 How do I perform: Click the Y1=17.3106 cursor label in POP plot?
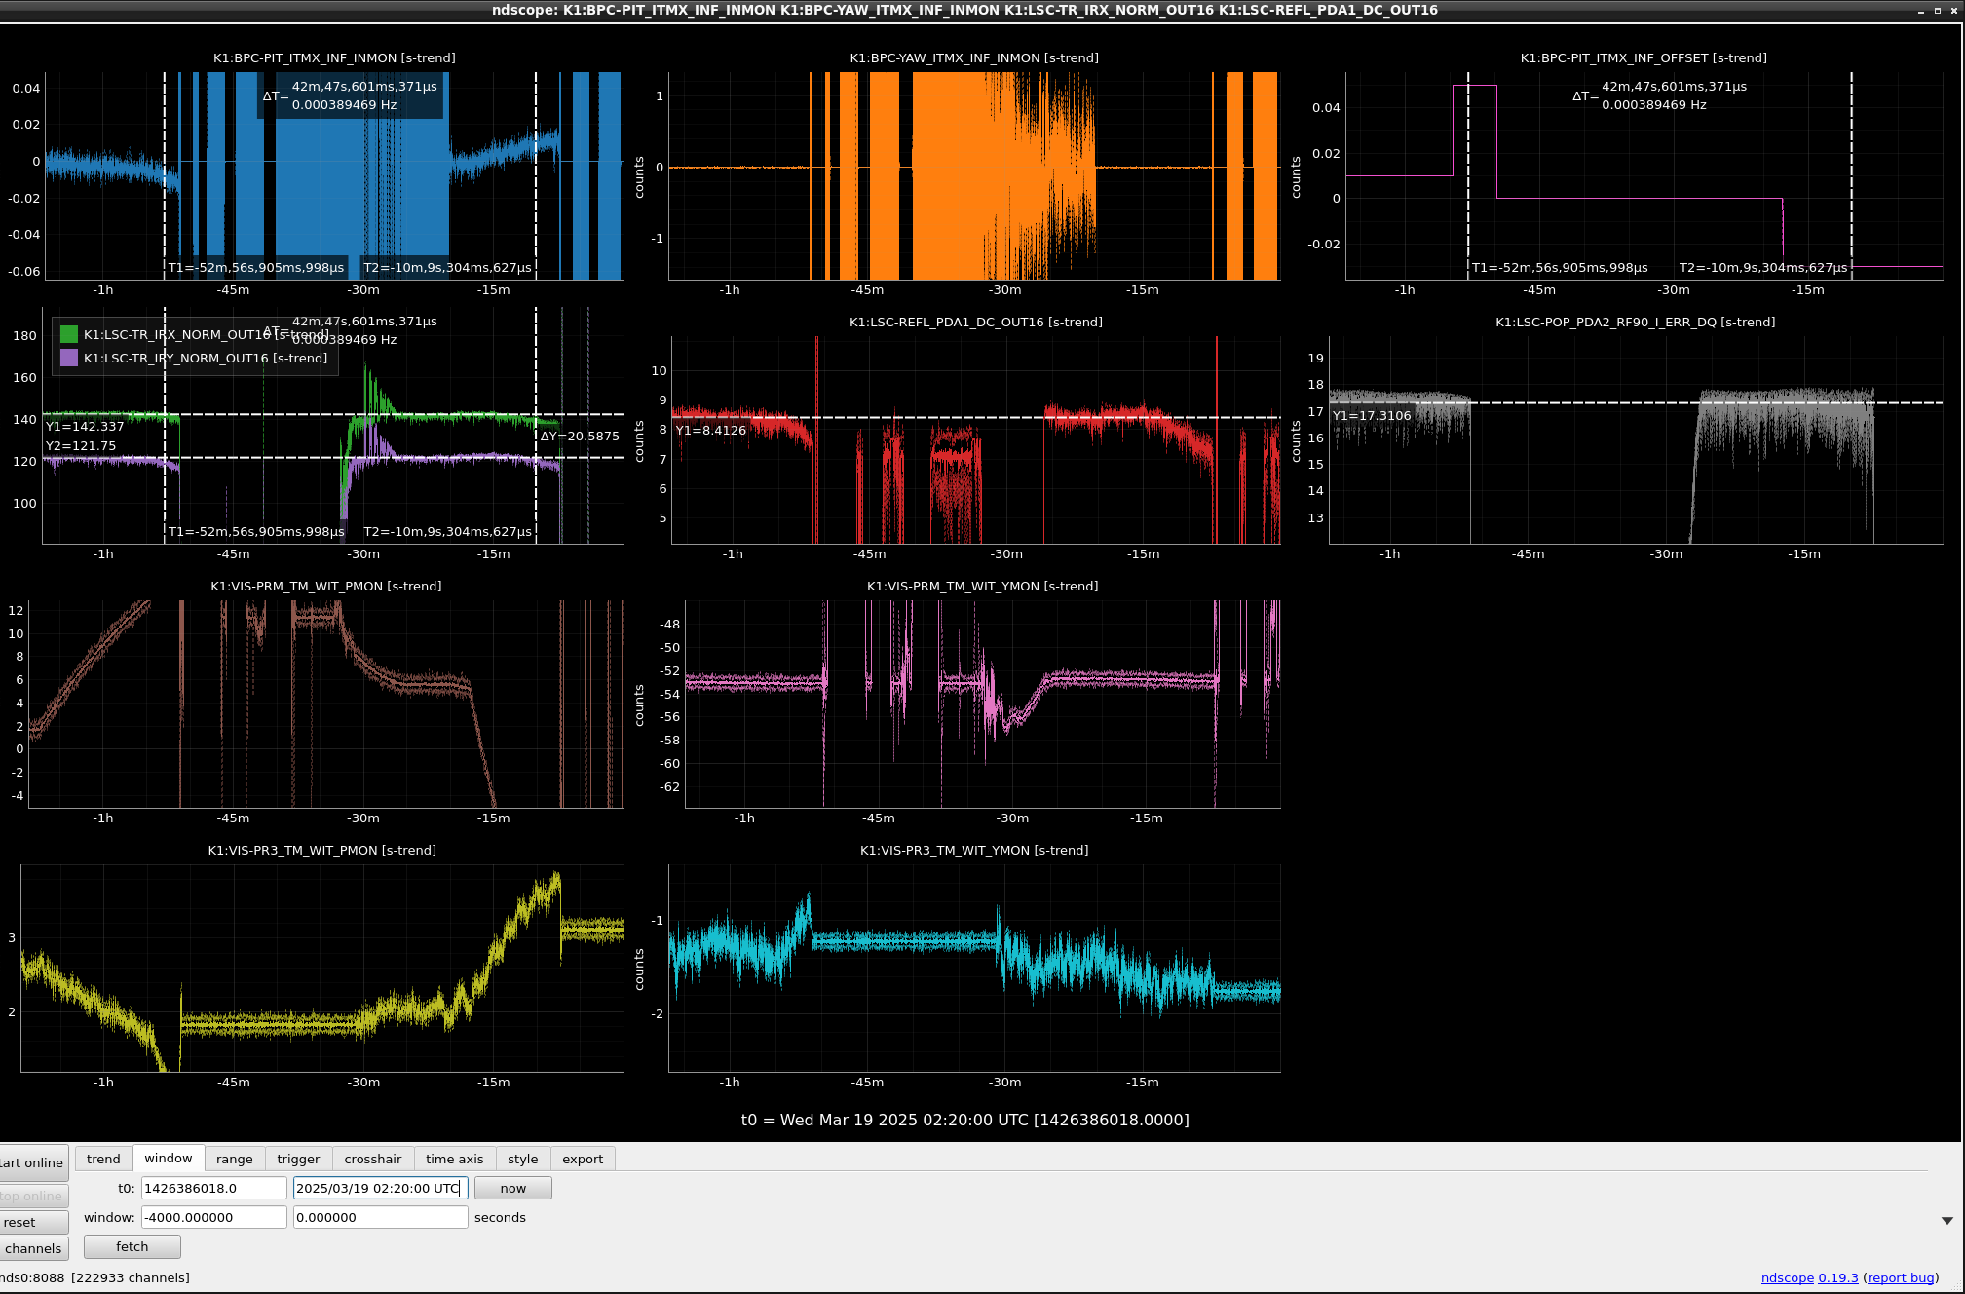coord(1372,415)
